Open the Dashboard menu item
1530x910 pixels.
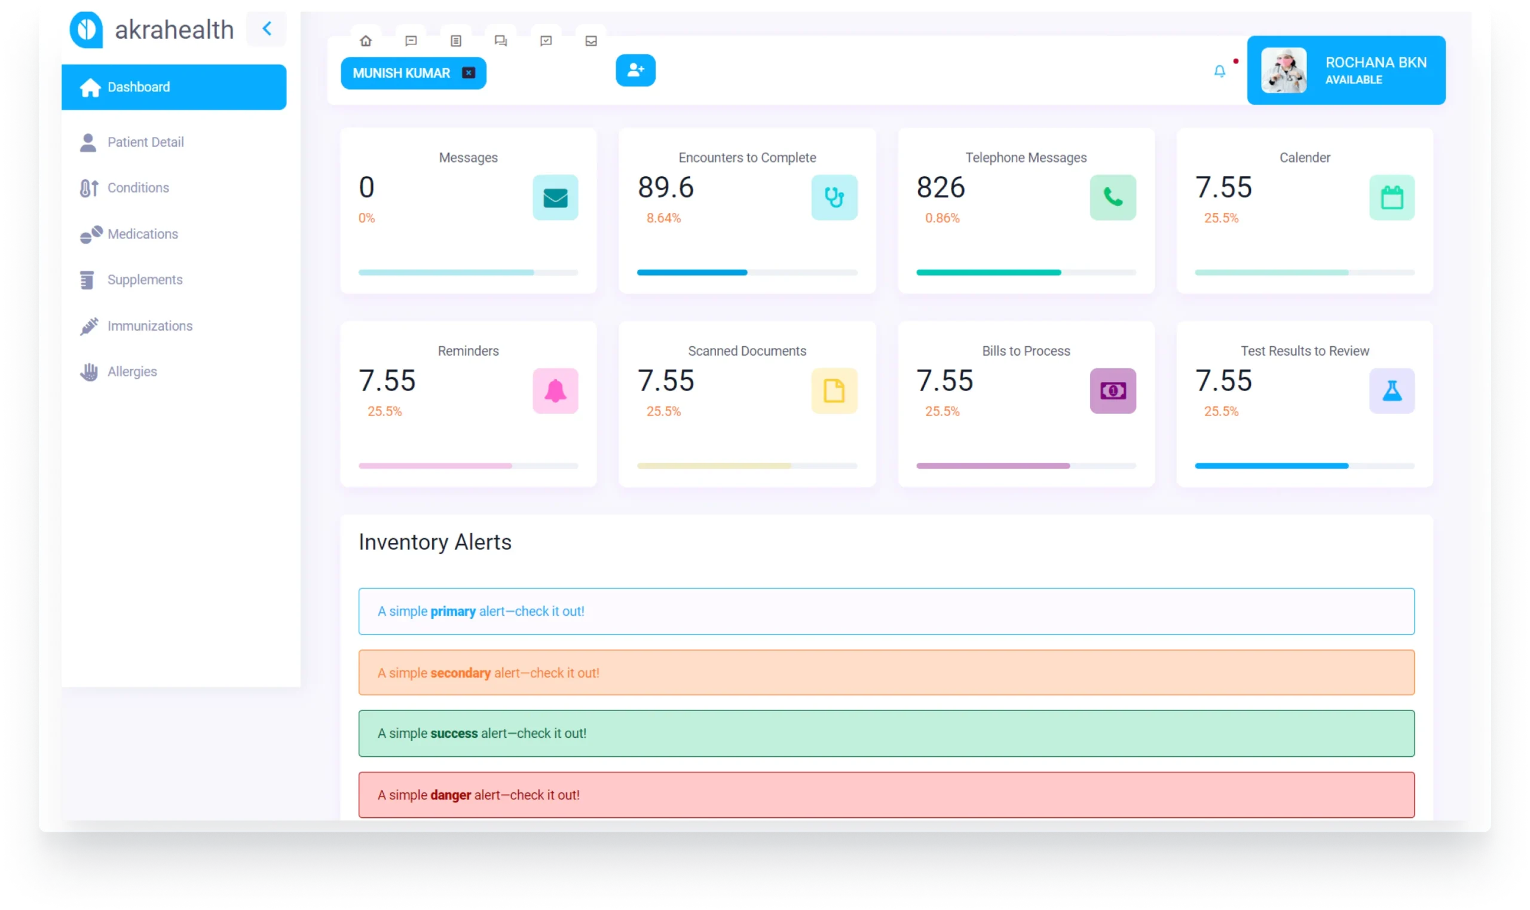click(x=173, y=87)
